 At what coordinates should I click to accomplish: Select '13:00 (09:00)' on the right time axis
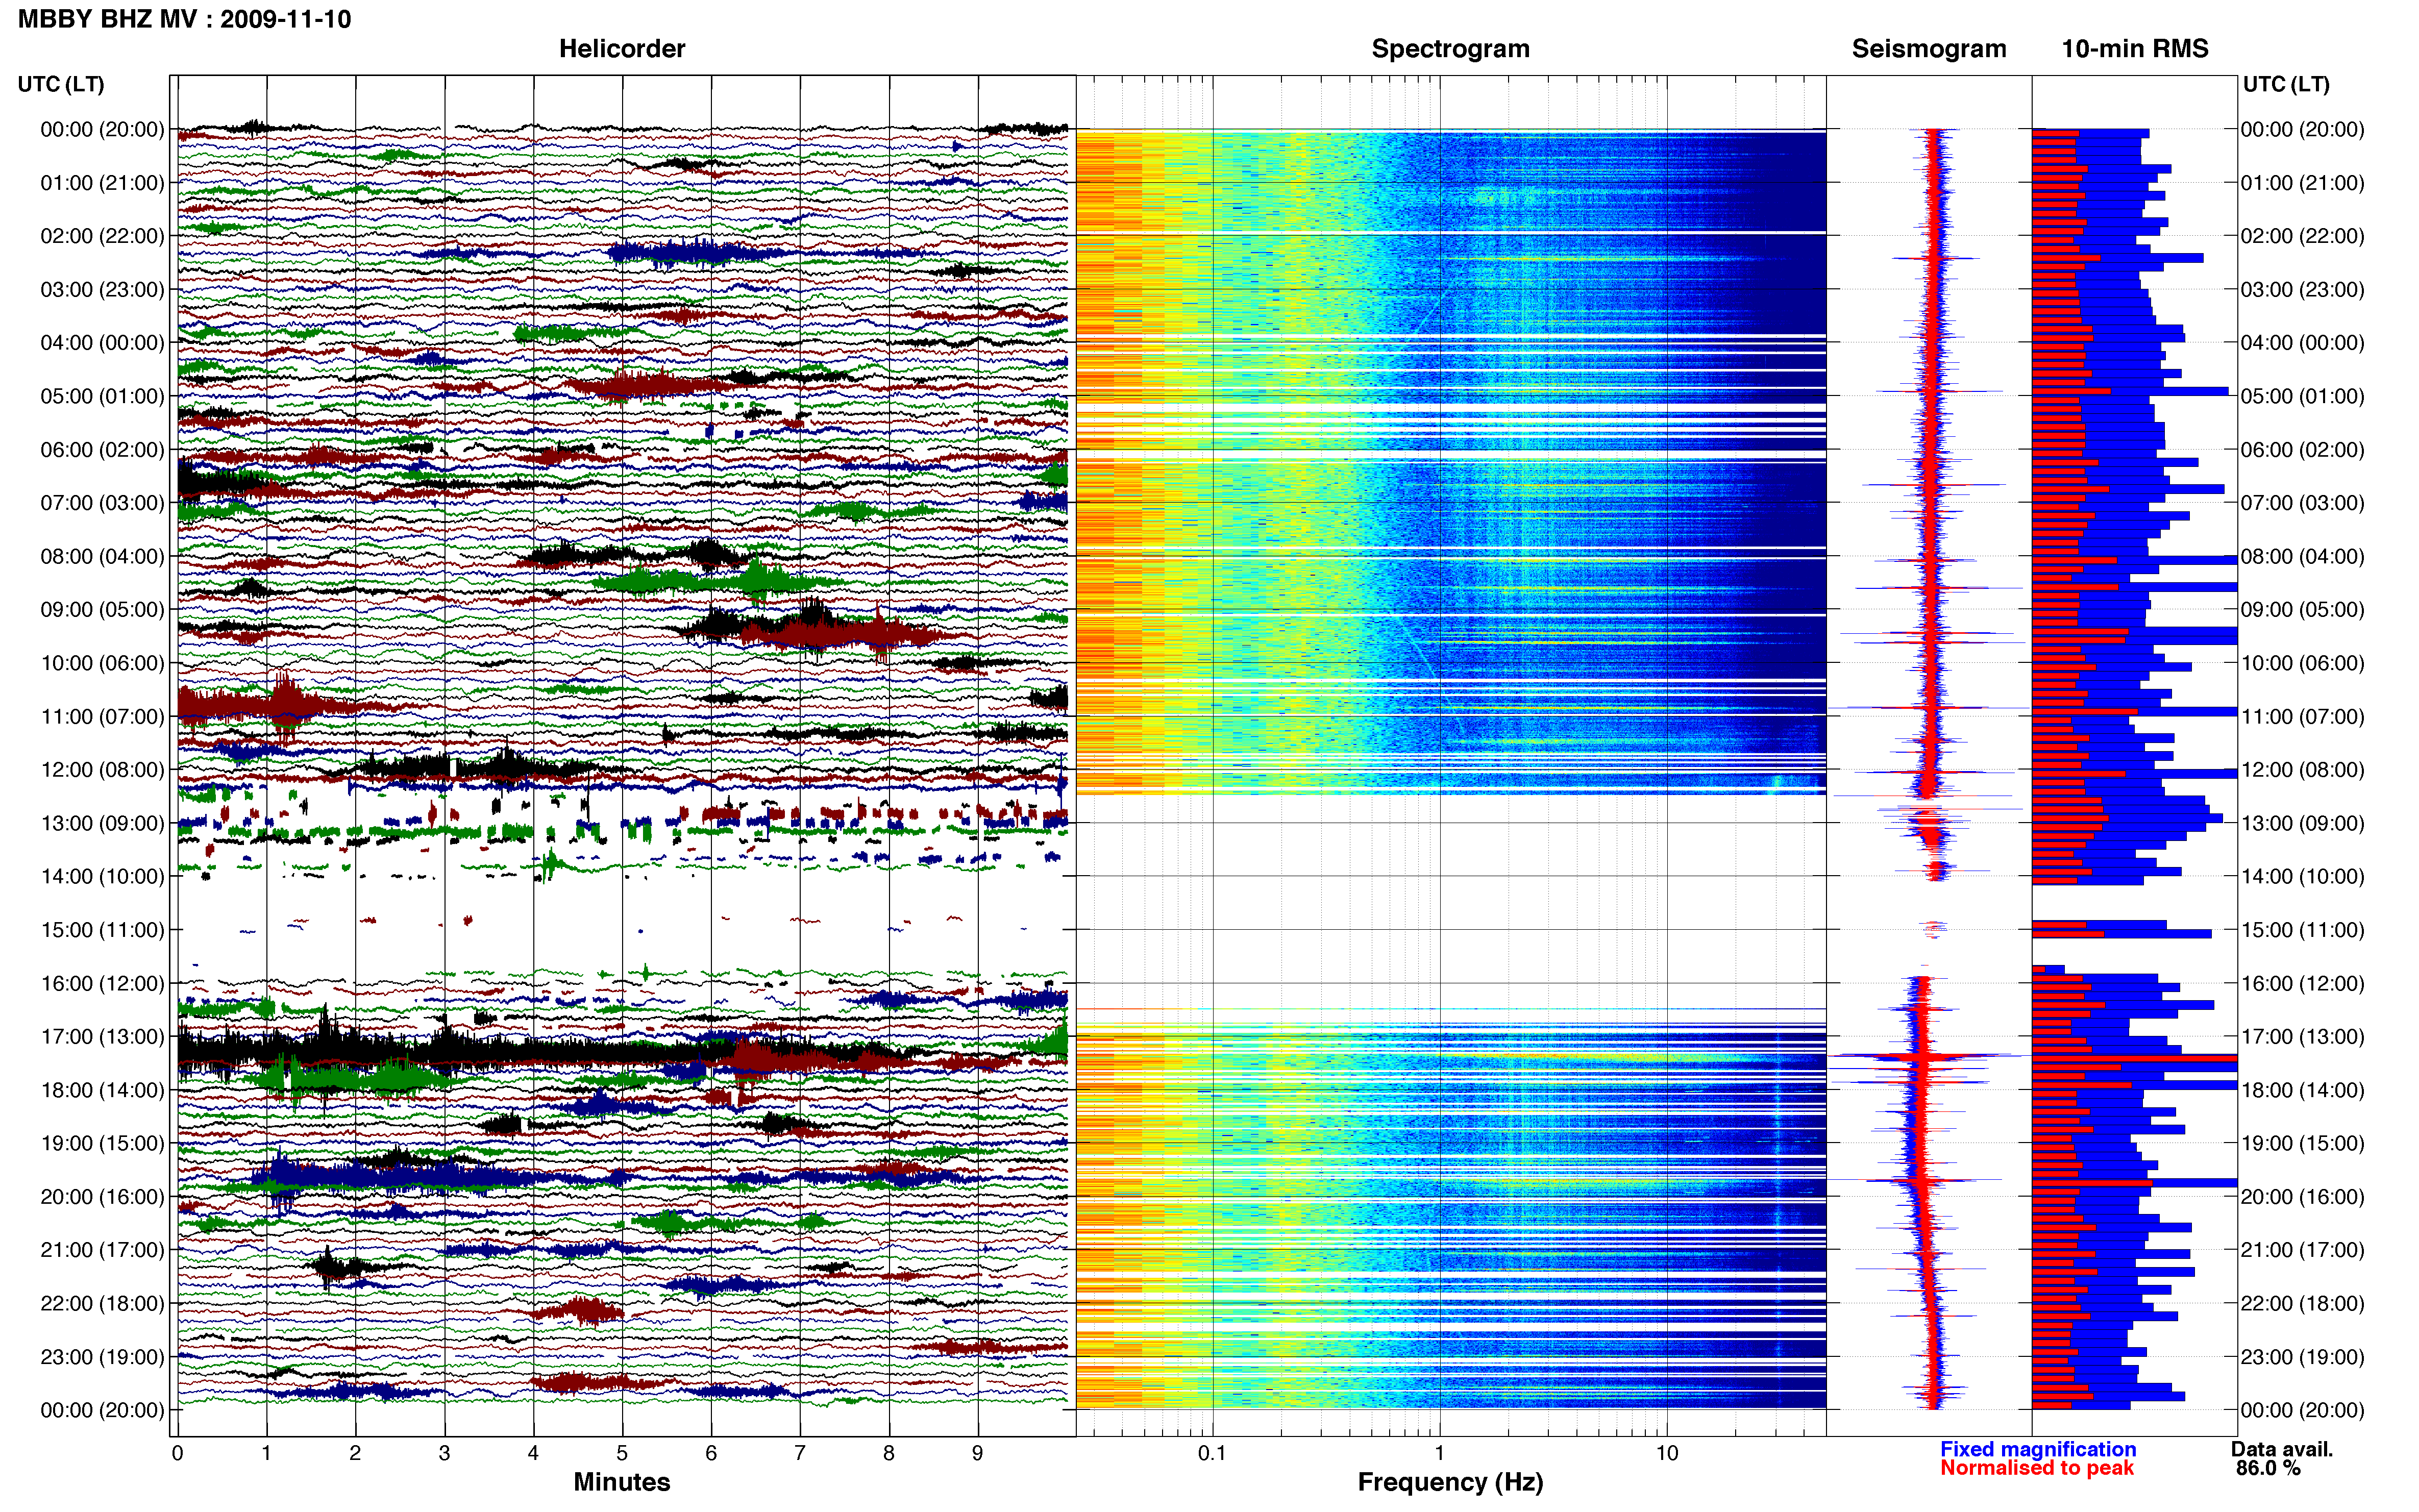click(2302, 823)
